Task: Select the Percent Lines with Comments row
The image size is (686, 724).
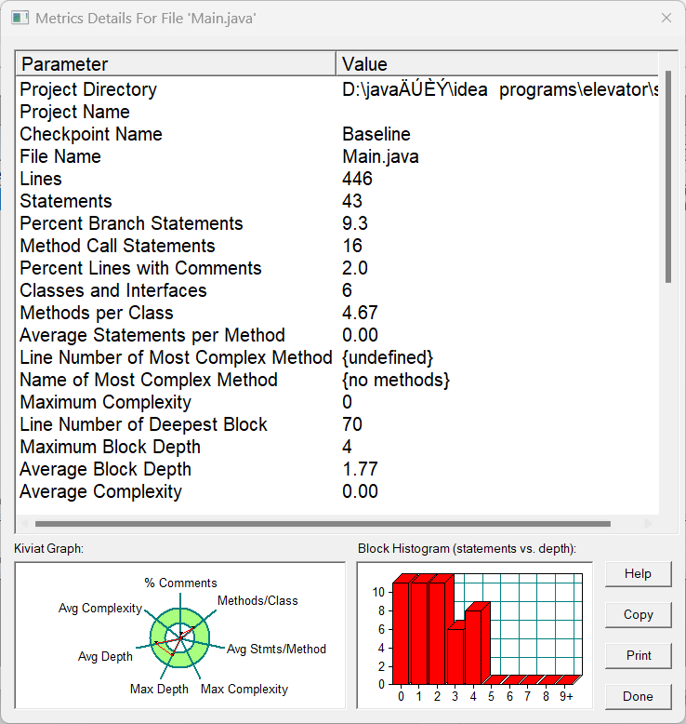Action: click(x=337, y=268)
